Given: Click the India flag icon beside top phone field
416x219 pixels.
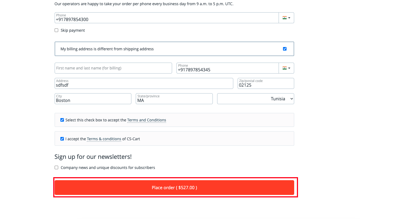Looking at the screenshot, I should tap(285, 18).
